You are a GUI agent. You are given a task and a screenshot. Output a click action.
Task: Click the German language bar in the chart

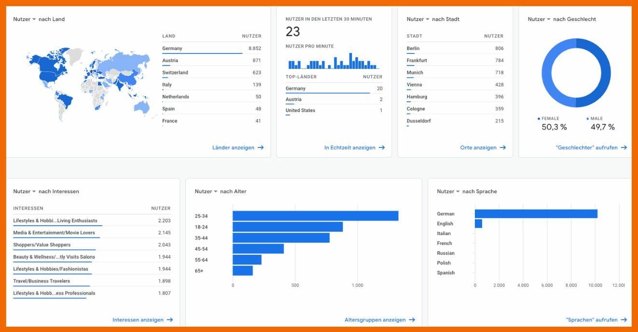pyautogui.click(x=536, y=214)
